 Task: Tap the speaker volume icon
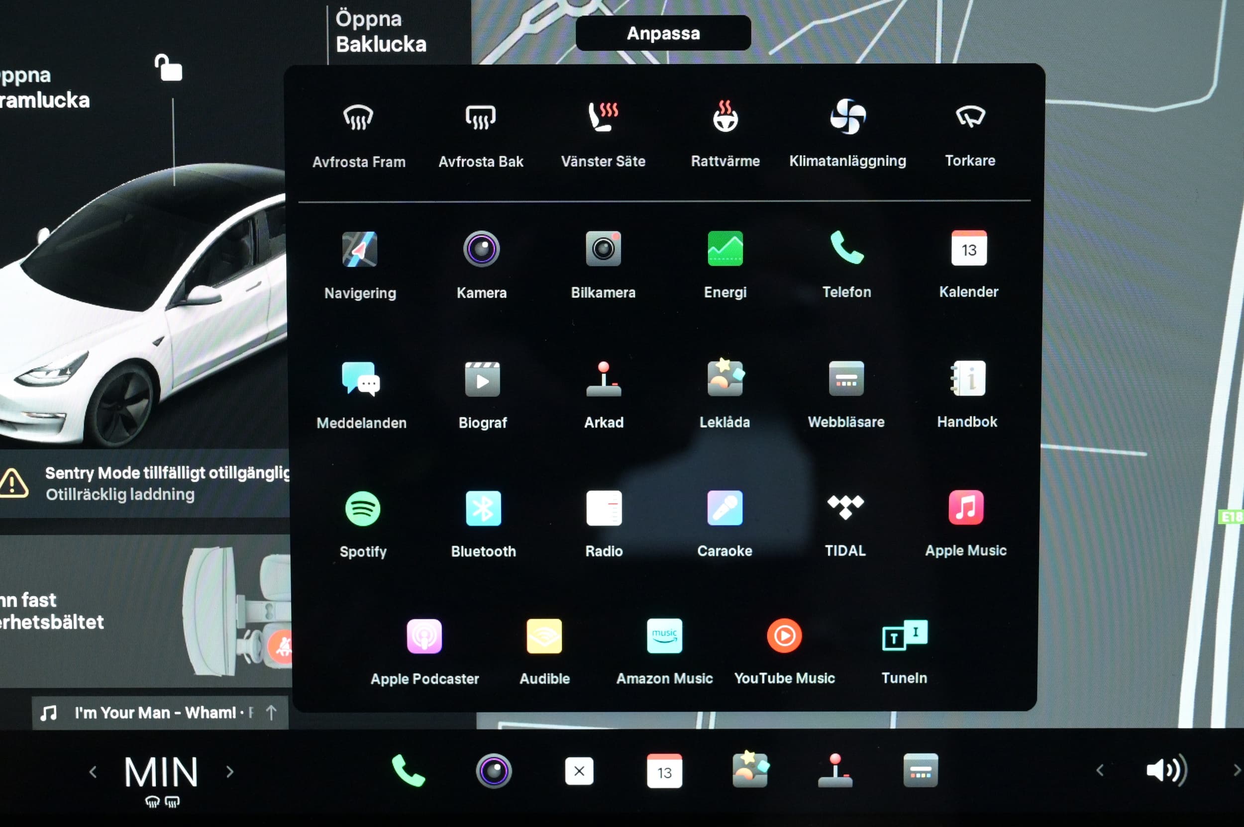point(1166,771)
